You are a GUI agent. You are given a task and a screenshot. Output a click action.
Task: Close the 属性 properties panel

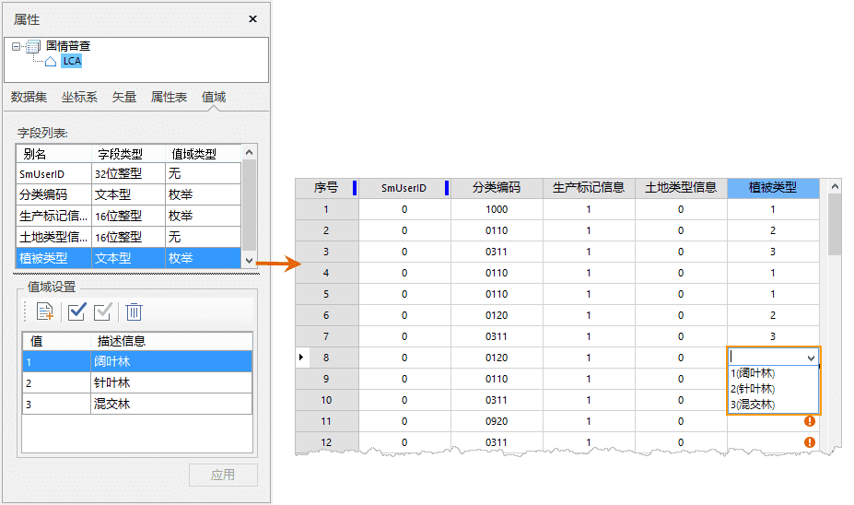[x=252, y=19]
